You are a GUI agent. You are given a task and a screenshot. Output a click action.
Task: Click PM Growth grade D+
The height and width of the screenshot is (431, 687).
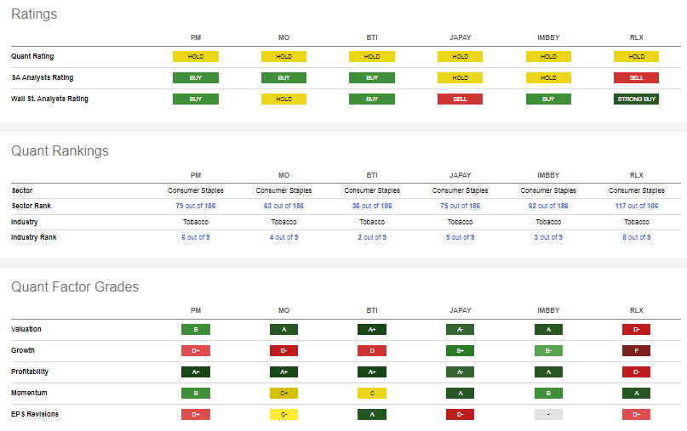[196, 350]
